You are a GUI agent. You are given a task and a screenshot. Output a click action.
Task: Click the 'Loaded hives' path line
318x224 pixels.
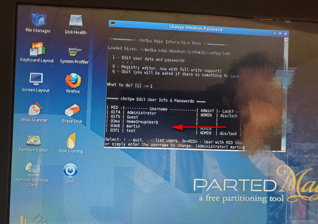tap(169, 51)
